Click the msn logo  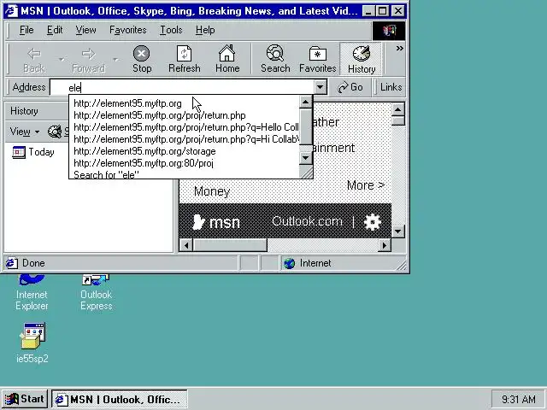[x=216, y=222]
